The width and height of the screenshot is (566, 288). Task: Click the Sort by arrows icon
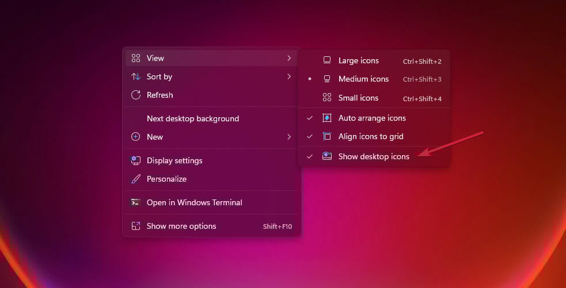(136, 76)
